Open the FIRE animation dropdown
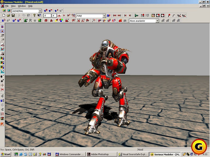Image resolution: width=210 pixels, height=157 pixels. [x=104, y=16]
